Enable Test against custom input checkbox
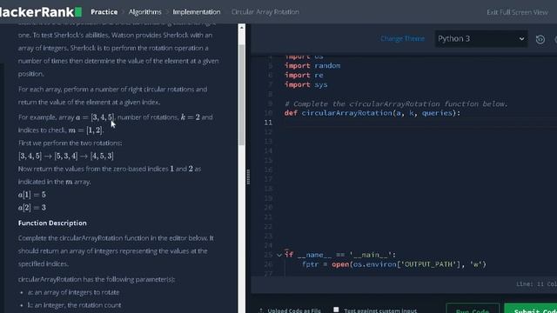 (336, 310)
